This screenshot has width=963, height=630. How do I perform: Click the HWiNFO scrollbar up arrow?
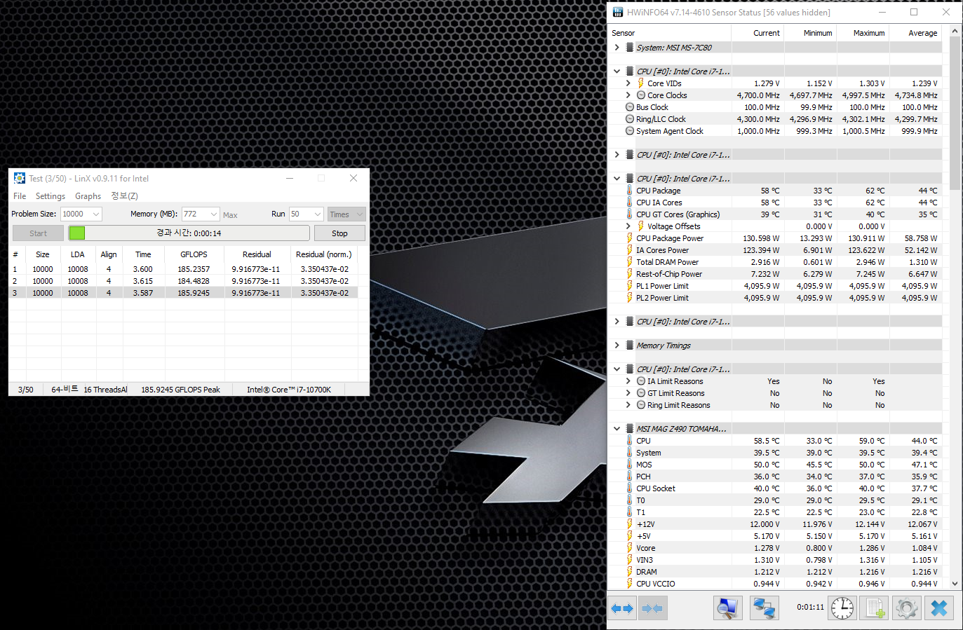click(x=955, y=32)
